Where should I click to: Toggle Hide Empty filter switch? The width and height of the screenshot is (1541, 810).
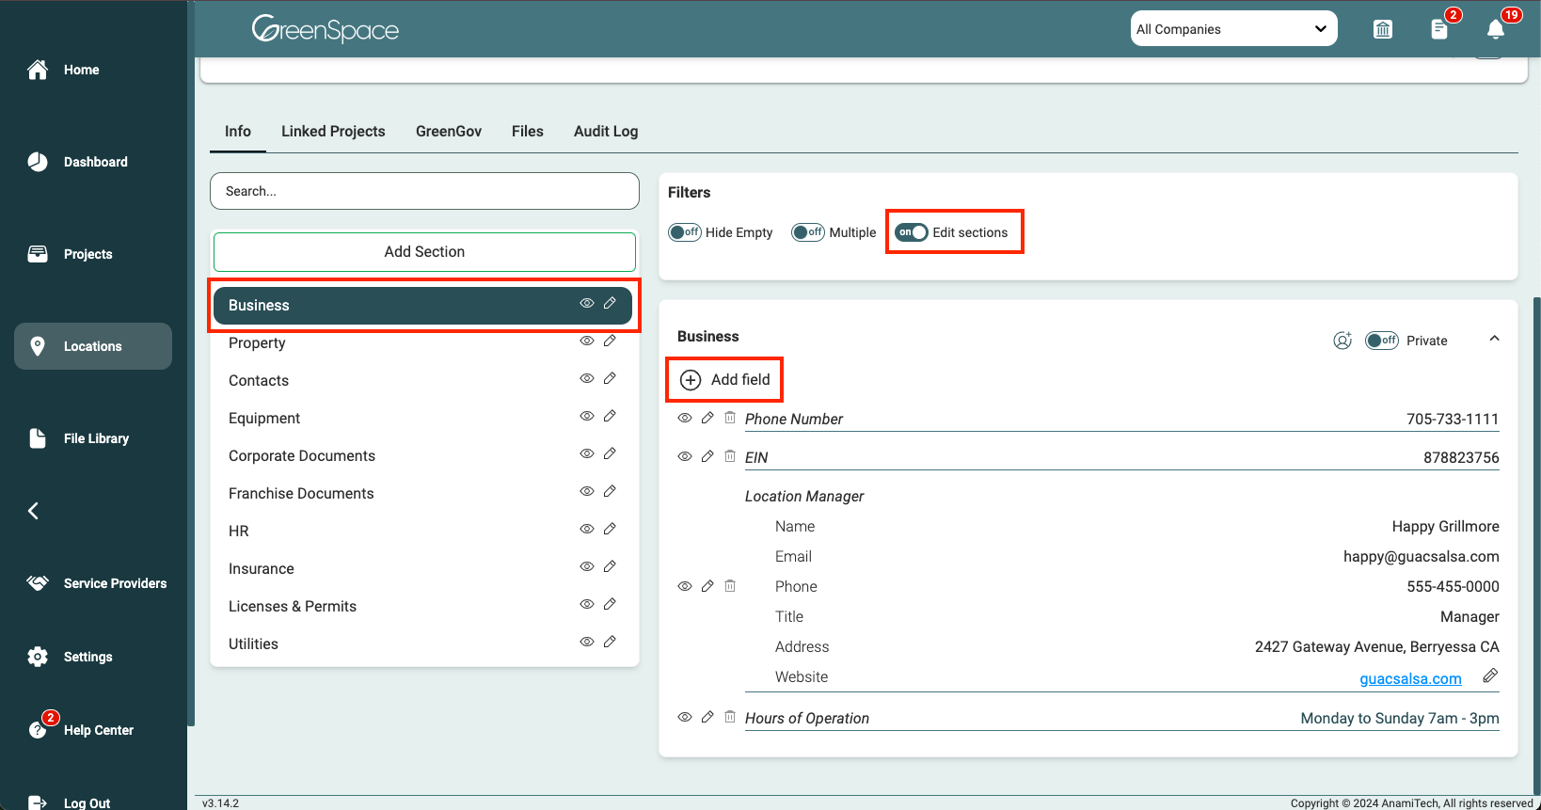pos(685,232)
